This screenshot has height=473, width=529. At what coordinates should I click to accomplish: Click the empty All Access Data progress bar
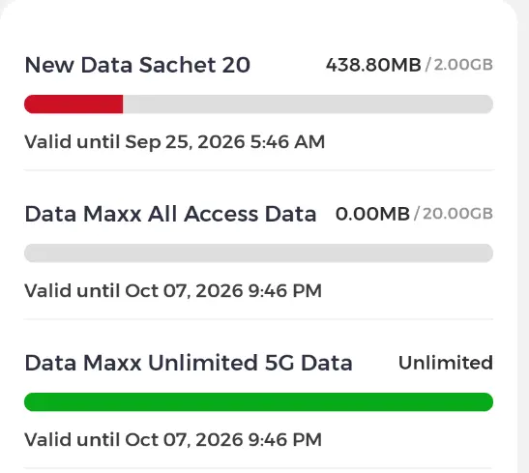pos(259,253)
